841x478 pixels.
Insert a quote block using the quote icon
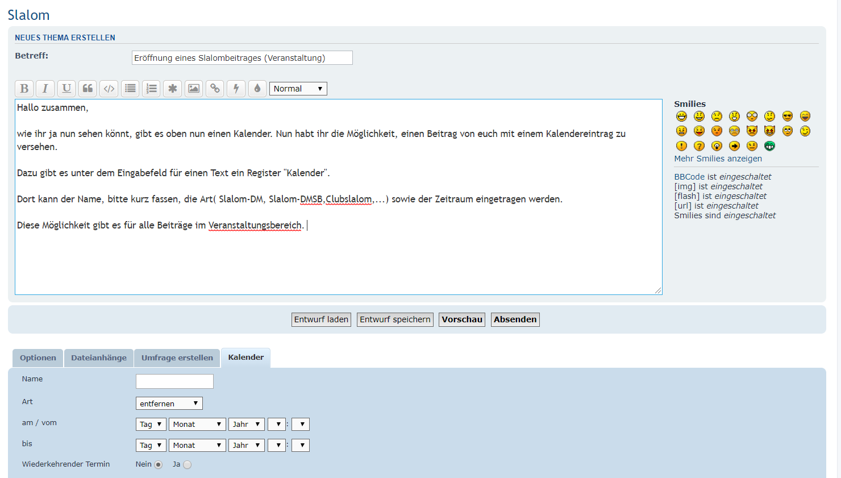88,89
